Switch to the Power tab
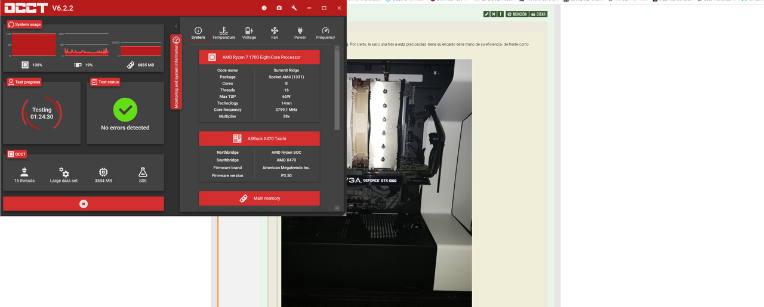The height and width of the screenshot is (307, 764). pyautogui.click(x=300, y=33)
